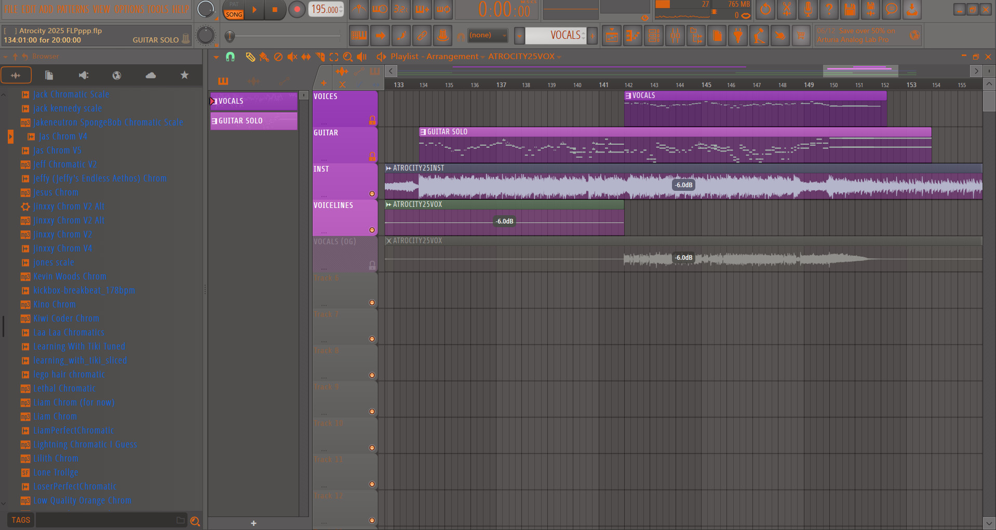This screenshot has width=996, height=530.
Task: Open the Plugin picker icon
Action: pyautogui.click(x=738, y=35)
